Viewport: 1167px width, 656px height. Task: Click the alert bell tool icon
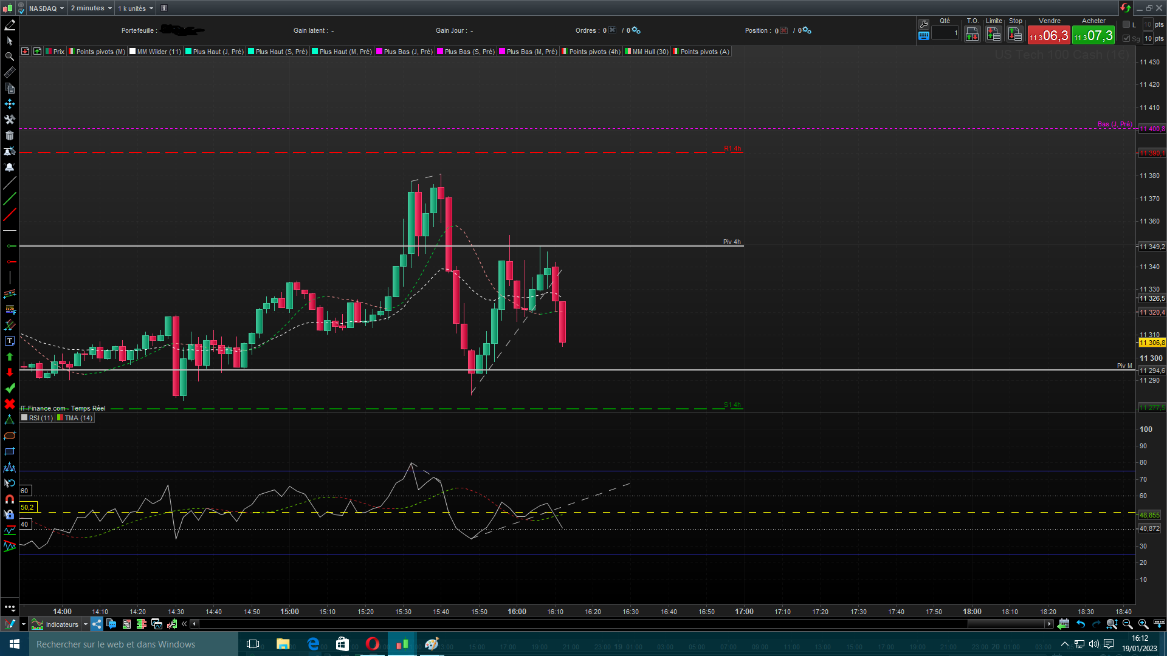[9, 167]
